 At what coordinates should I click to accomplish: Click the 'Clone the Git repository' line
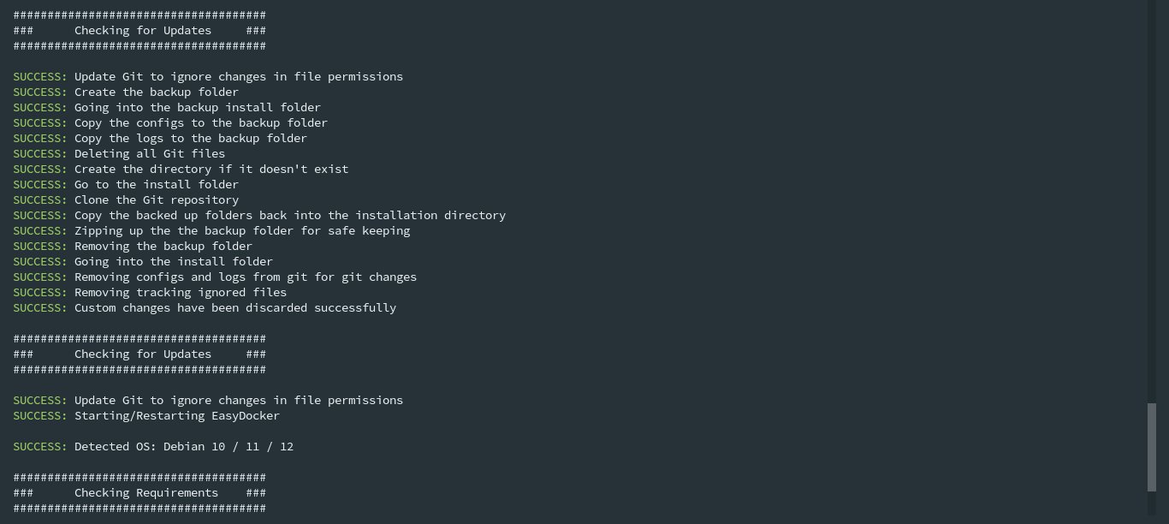pos(126,199)
